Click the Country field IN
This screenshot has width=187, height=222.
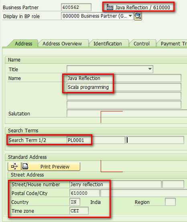point(75,202)
